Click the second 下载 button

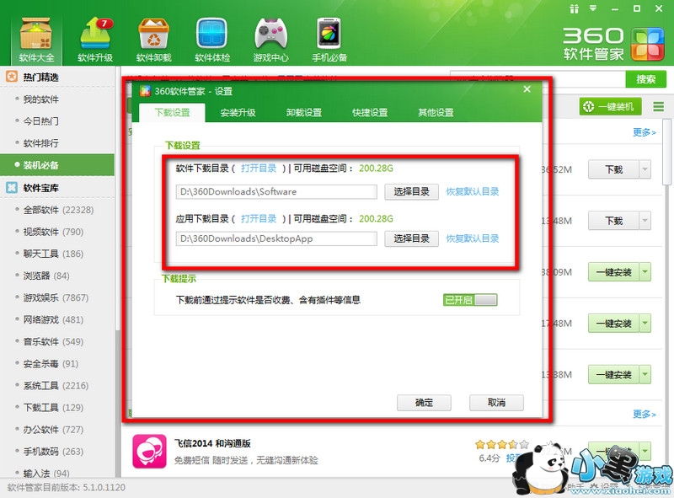tap(613, 221)
